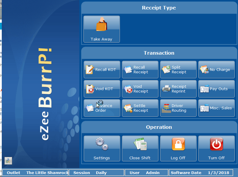Open Recall KOT clipboard icon
Viewport: 238px width, 177px height.
point(89,70)
